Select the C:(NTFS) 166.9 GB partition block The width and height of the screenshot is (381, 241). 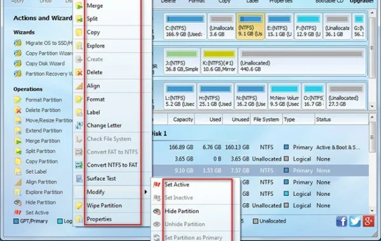[x=185, y=26]
